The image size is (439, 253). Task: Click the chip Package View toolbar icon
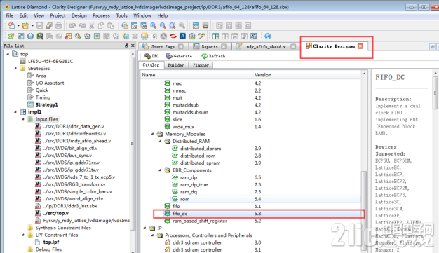[x=30, y=36]
